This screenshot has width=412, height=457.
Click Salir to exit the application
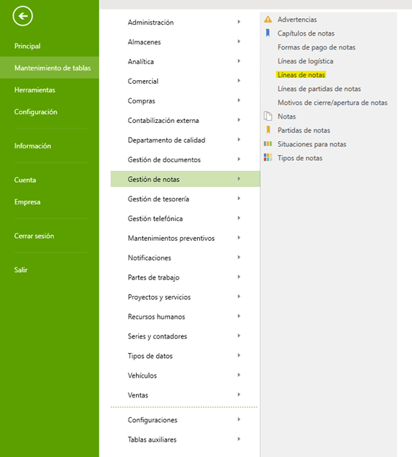click(x=21, y=270)
